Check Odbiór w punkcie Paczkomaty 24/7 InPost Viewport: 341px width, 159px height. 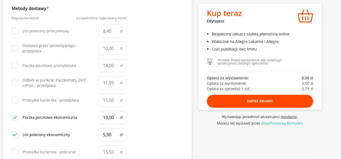click(15, 83)
